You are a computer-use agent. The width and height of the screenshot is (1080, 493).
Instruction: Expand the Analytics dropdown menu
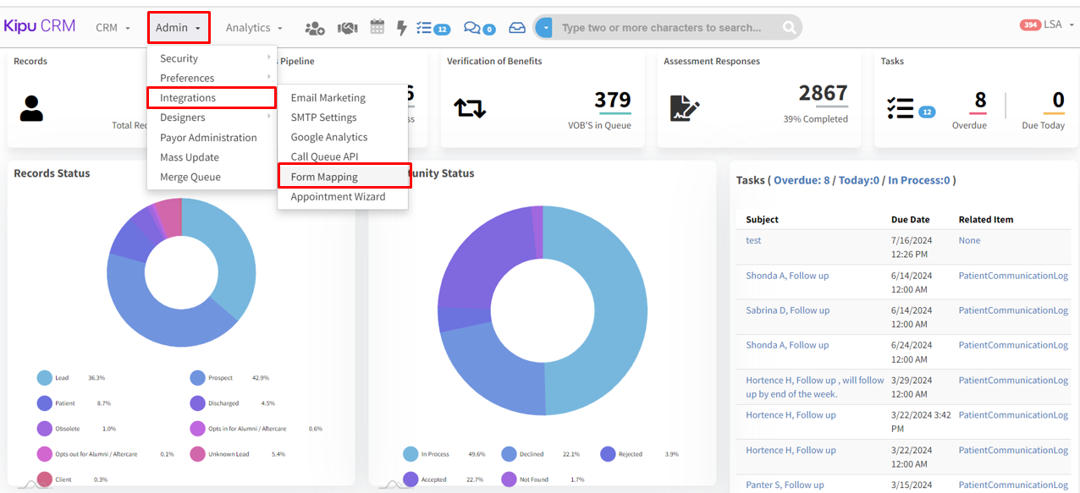coord(254,28)
